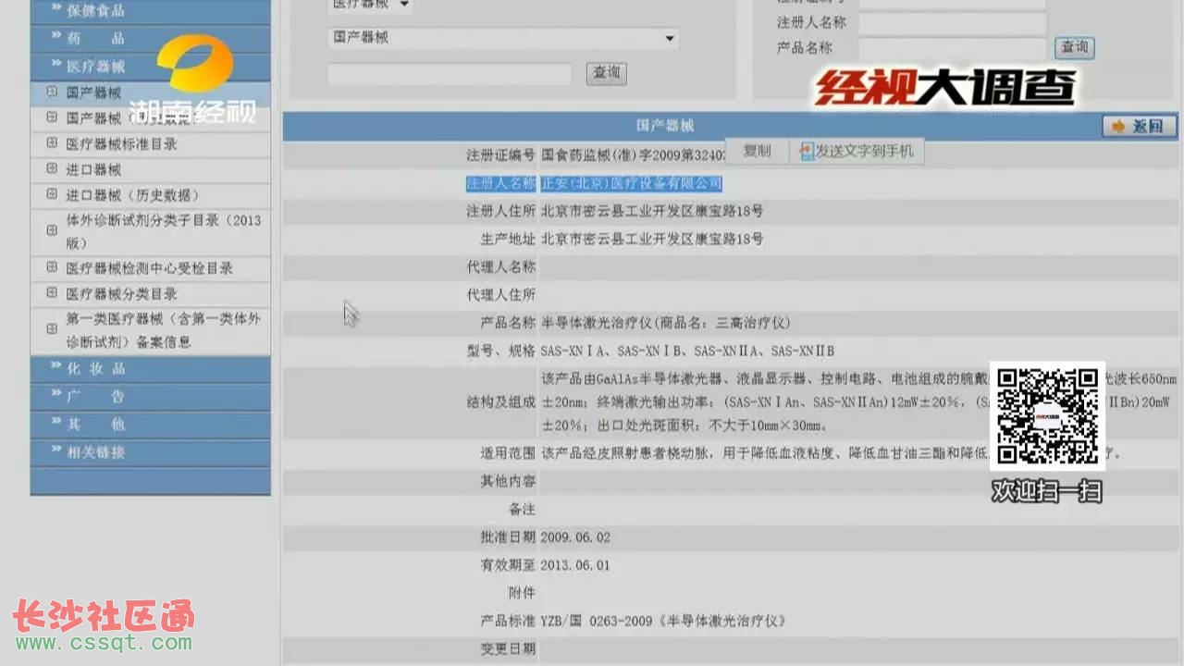Screen dimensions: 1184x666
Task: Click the plus icon beside 进口器械
Action: 51,169
